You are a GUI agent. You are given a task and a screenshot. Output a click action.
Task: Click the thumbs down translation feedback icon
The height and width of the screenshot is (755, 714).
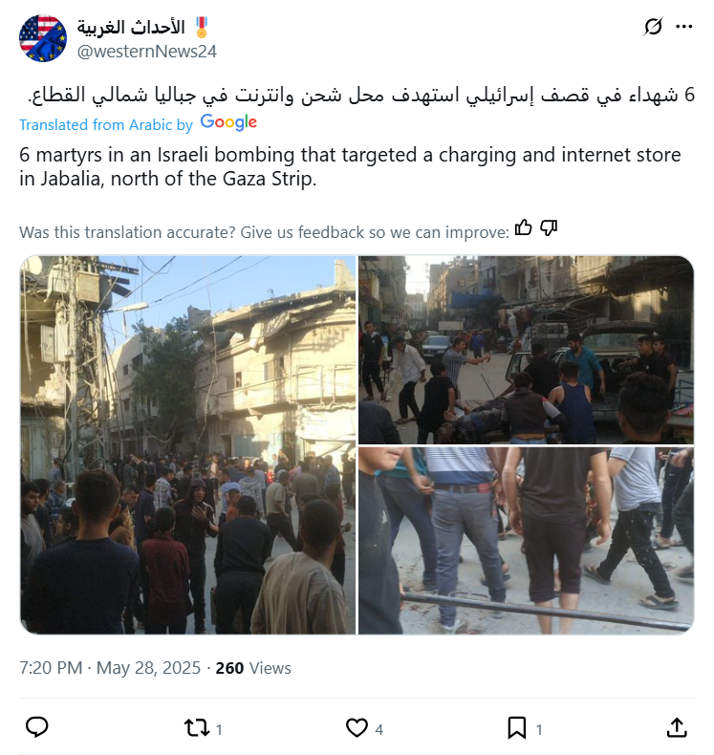(549, 227)
